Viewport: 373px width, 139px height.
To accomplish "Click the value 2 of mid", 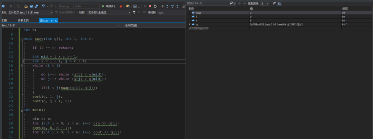I will [251, 13].
